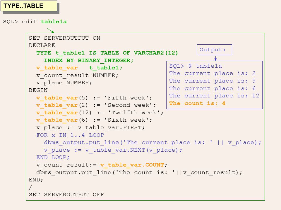Click the orange 'v_table_var.COUNT' text

[x=132, y=165]
